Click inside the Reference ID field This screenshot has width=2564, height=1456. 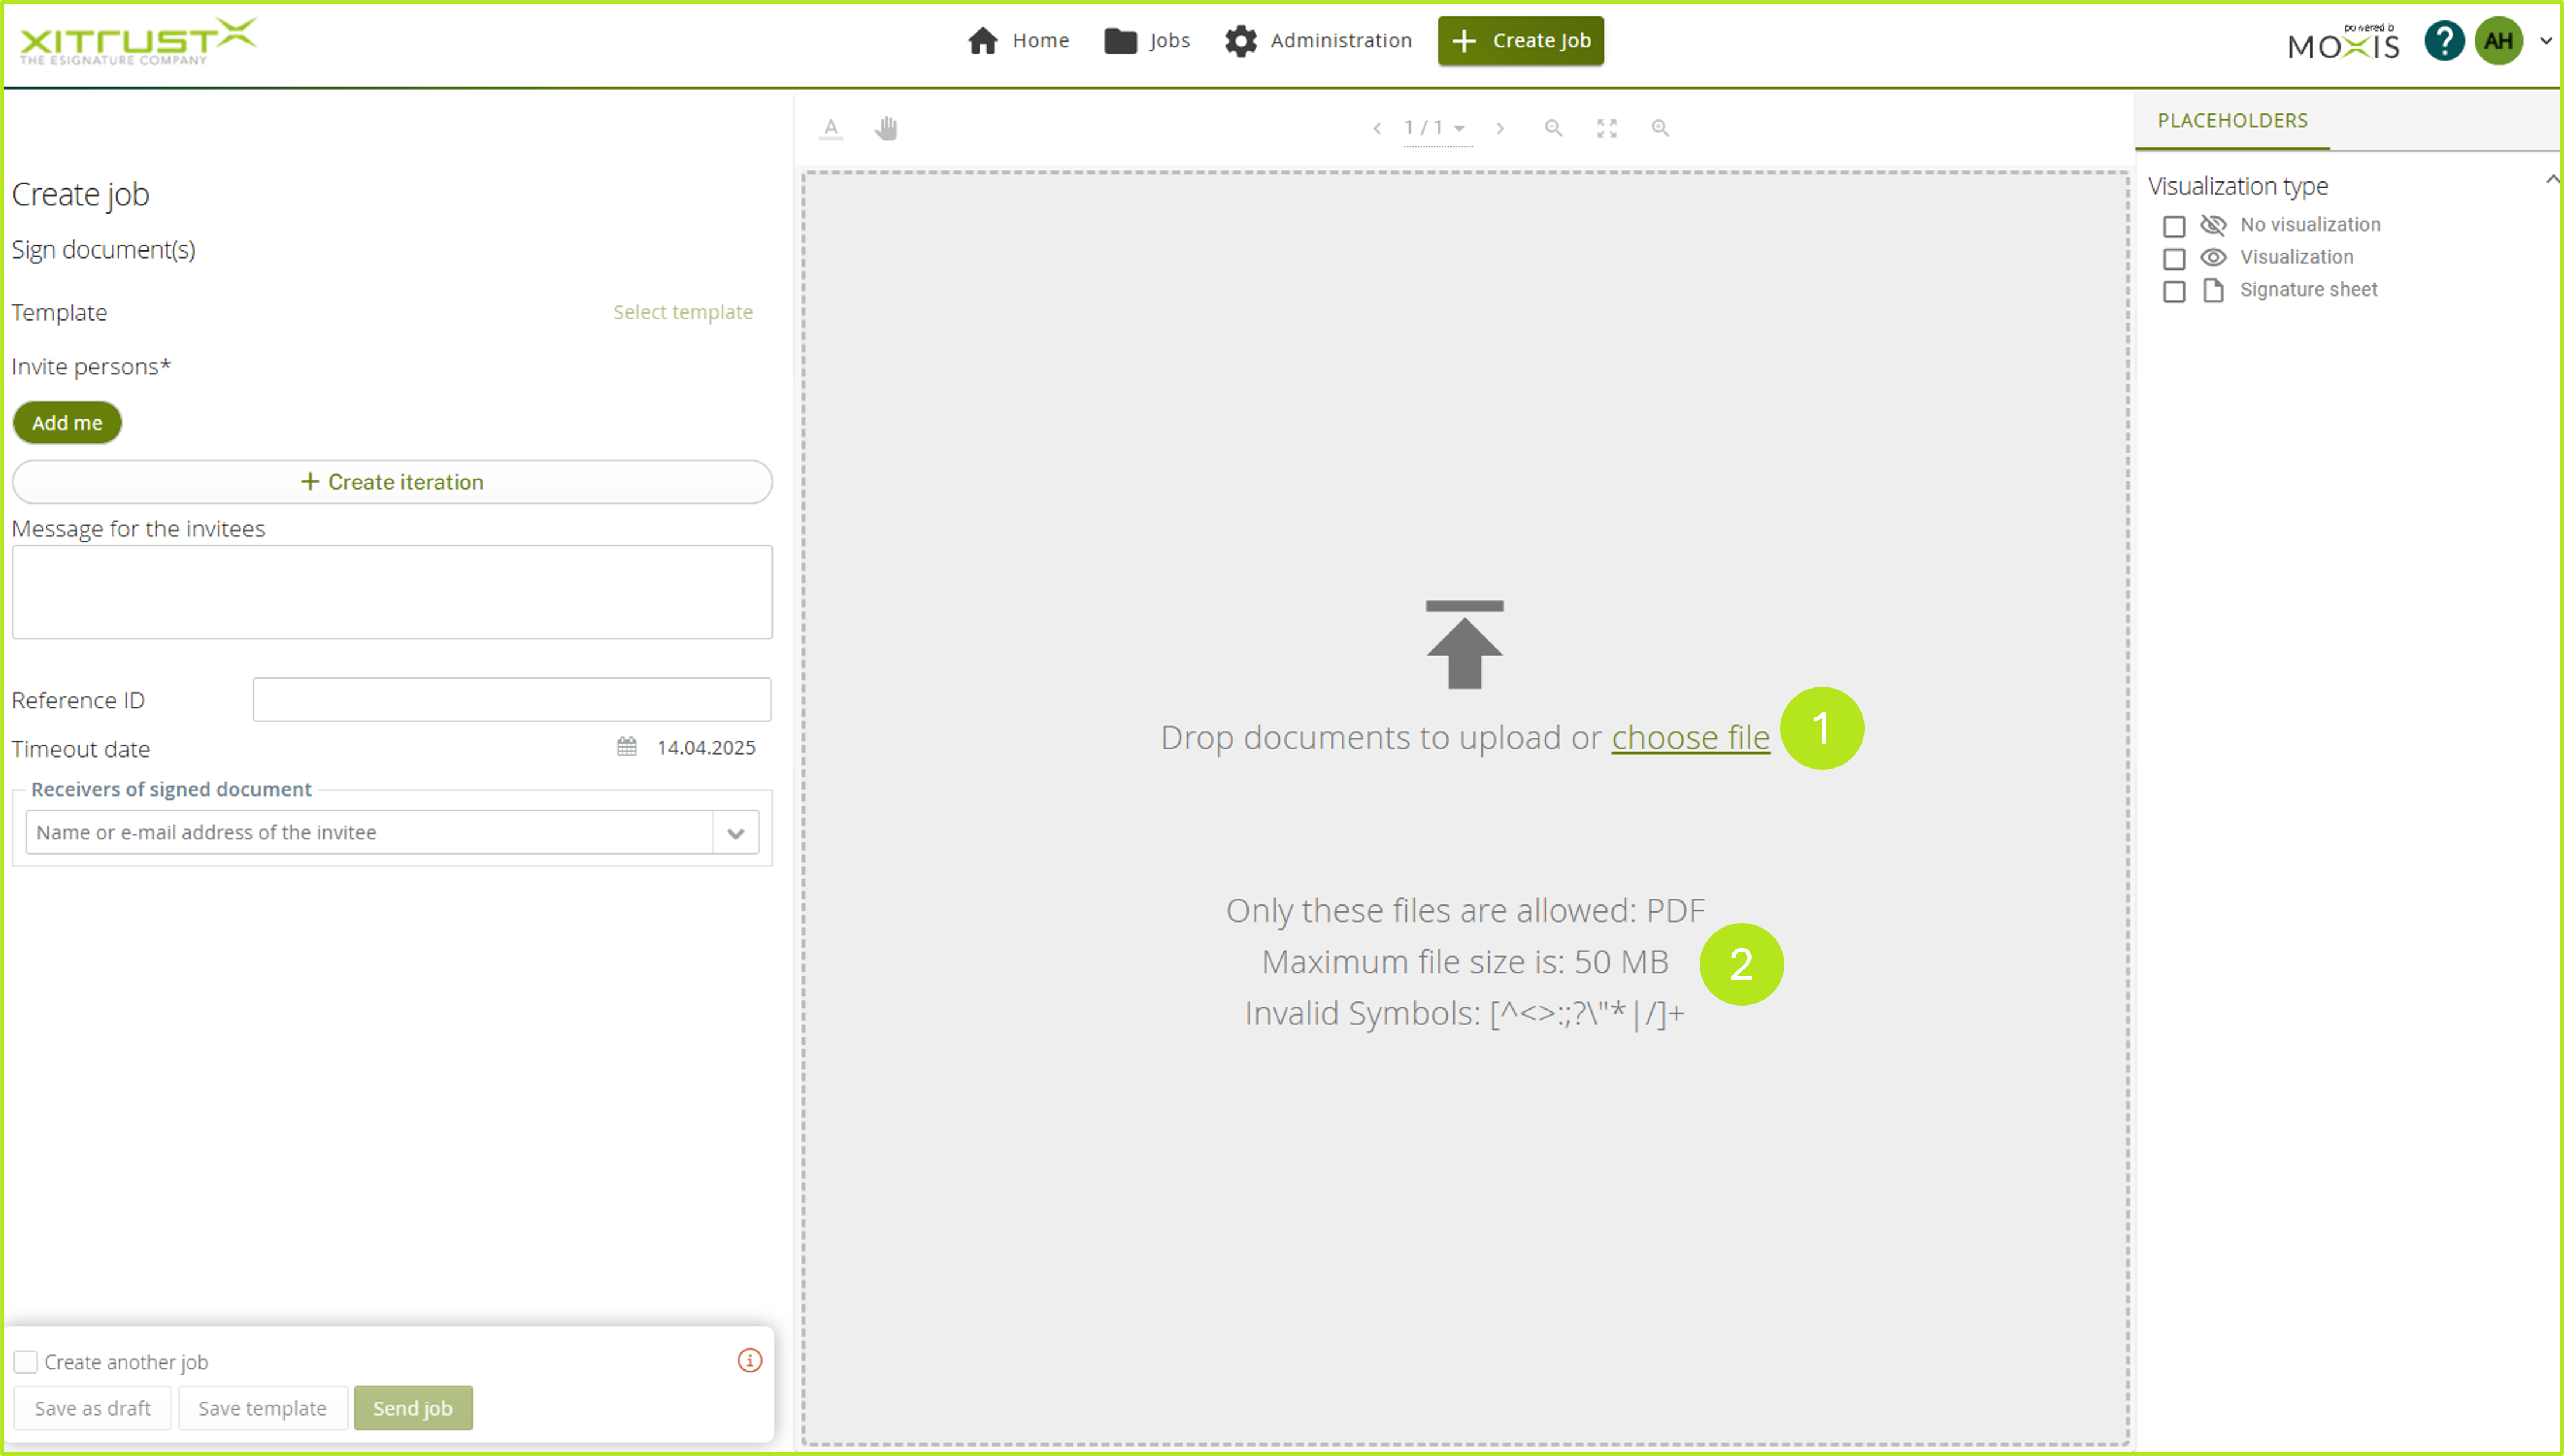(512, 700)
